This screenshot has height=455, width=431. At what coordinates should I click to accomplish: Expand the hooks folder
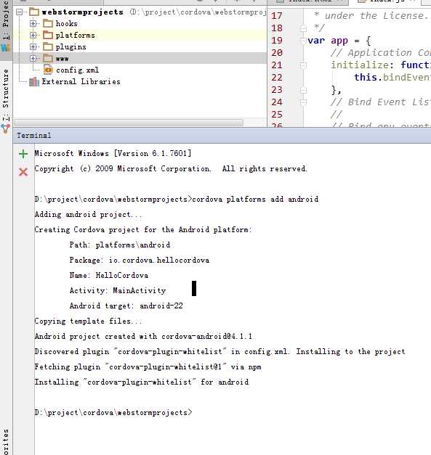(x=33, y=23)
